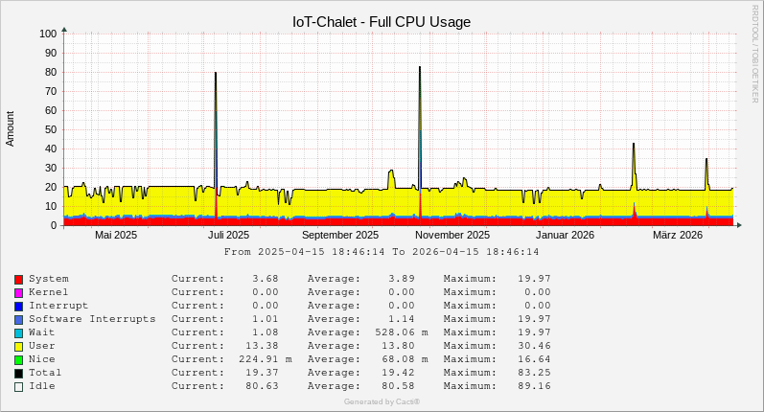Click the graph title IoT-Chalet - Full CPU Usage
This screenshot has width=764, height=412.
pos(382,22)
